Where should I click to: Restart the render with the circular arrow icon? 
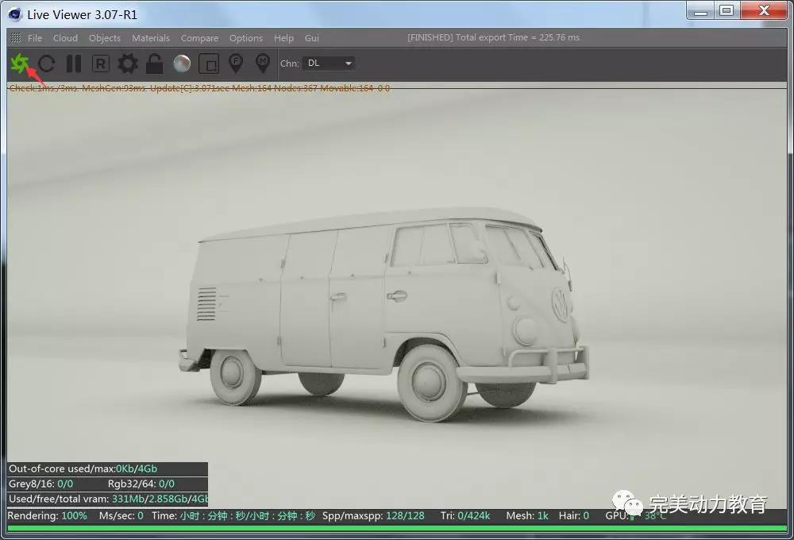47,64
